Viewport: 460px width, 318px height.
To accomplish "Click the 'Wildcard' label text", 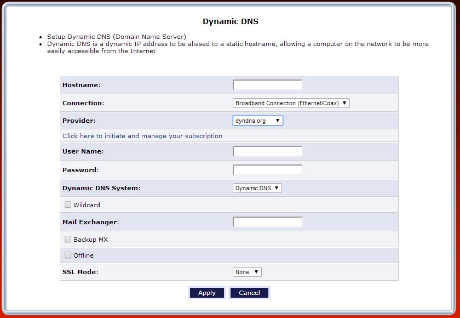I will click(87, 205).
